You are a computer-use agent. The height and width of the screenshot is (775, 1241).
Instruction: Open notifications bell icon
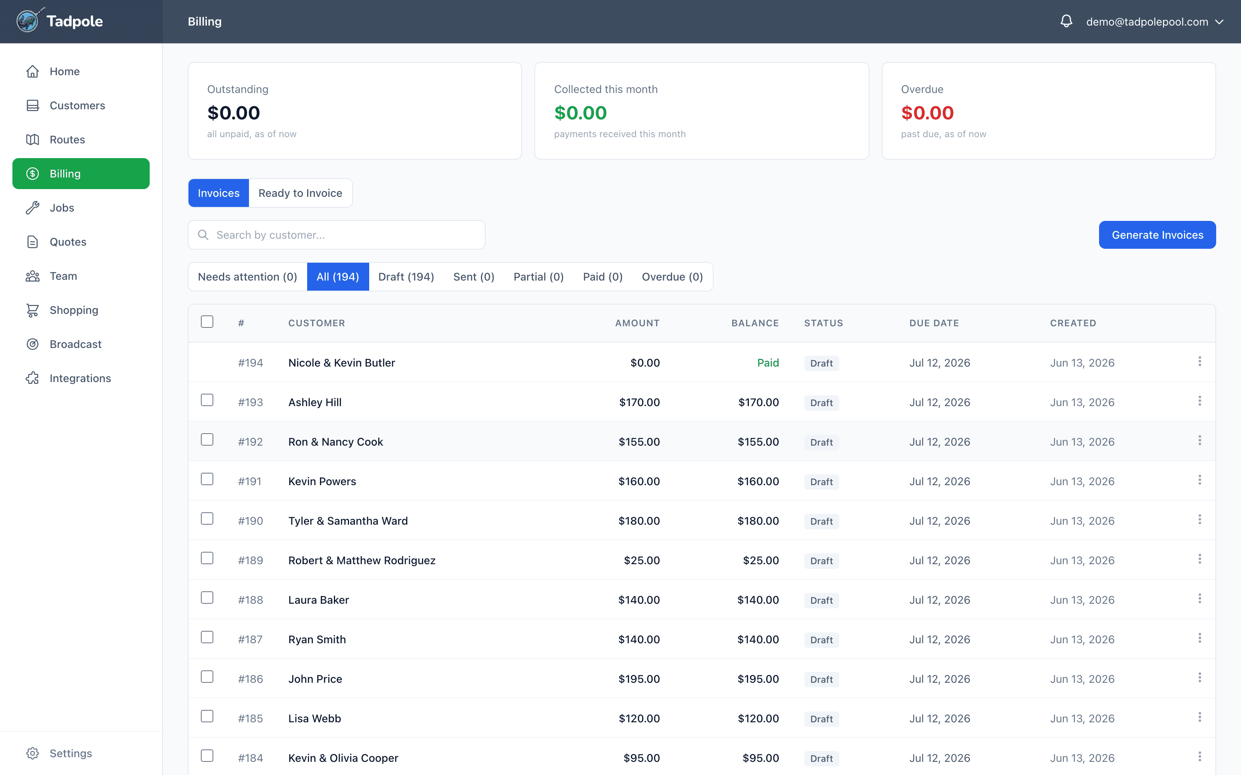click(x=1066, y=22)
